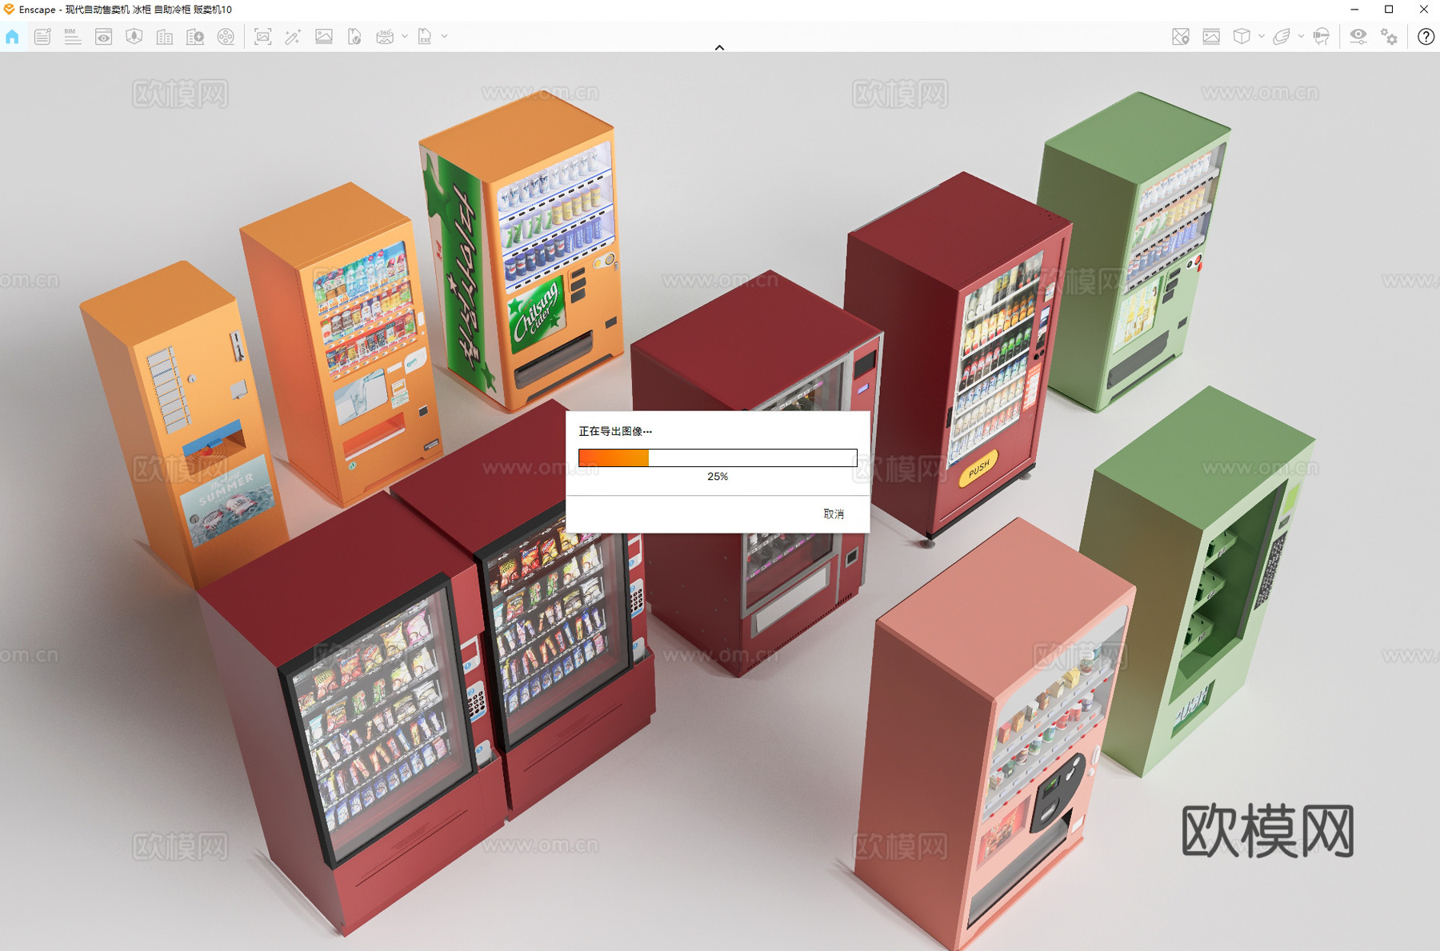Click the export upload file icon
This screenshot has width=1440, height=951.
click(x=354, y=37)
